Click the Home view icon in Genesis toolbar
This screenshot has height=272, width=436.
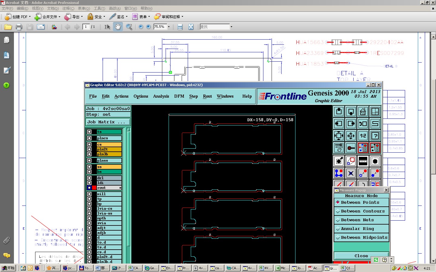(x=363, y=112)
